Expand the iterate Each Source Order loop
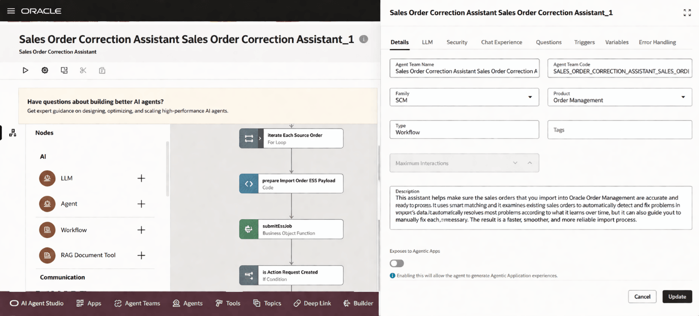Viewport: 699px width, 316px height. (260, 138)
